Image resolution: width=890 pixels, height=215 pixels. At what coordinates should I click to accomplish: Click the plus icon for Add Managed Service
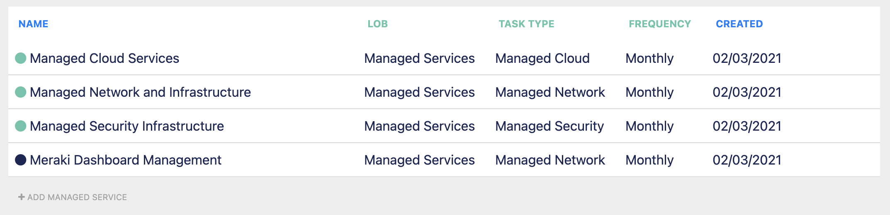tap(22, 197)
